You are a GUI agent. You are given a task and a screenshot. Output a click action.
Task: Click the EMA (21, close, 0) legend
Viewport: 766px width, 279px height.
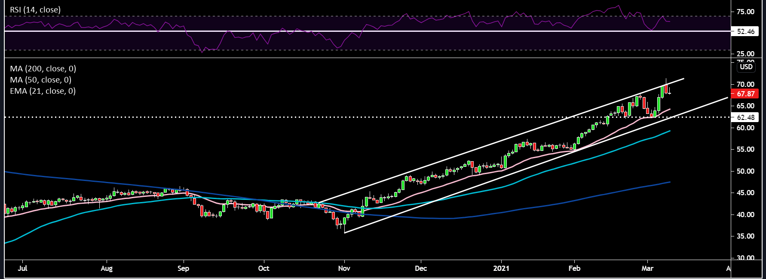click(x=43, y=91)
